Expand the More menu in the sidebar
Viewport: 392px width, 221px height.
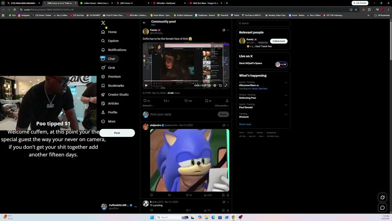(x=108, y=121)
